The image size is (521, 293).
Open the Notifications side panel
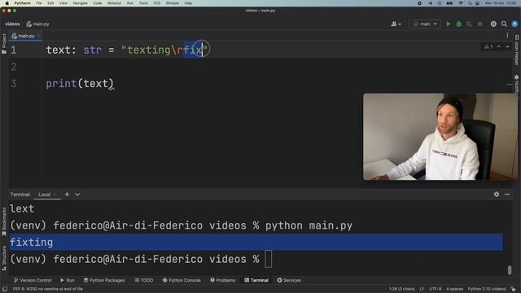pos(517,84)
